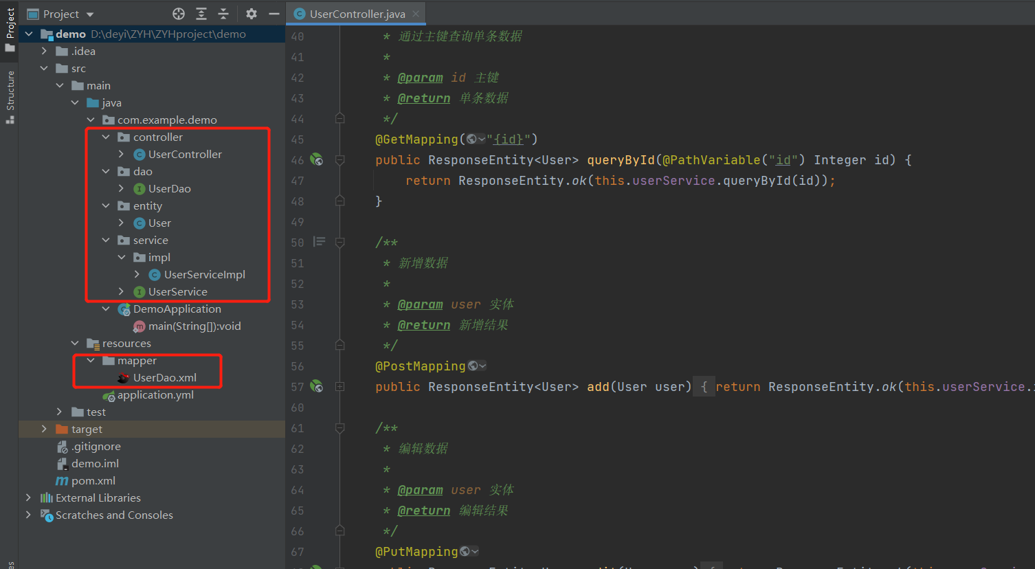Click @param tag on line 53
Viewport: 1035px width, 569px height.
tap(420, 304)
